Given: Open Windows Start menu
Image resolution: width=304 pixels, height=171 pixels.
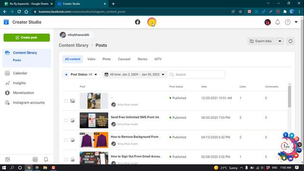Looking at the screenshot, I should [x=4, y=168].
